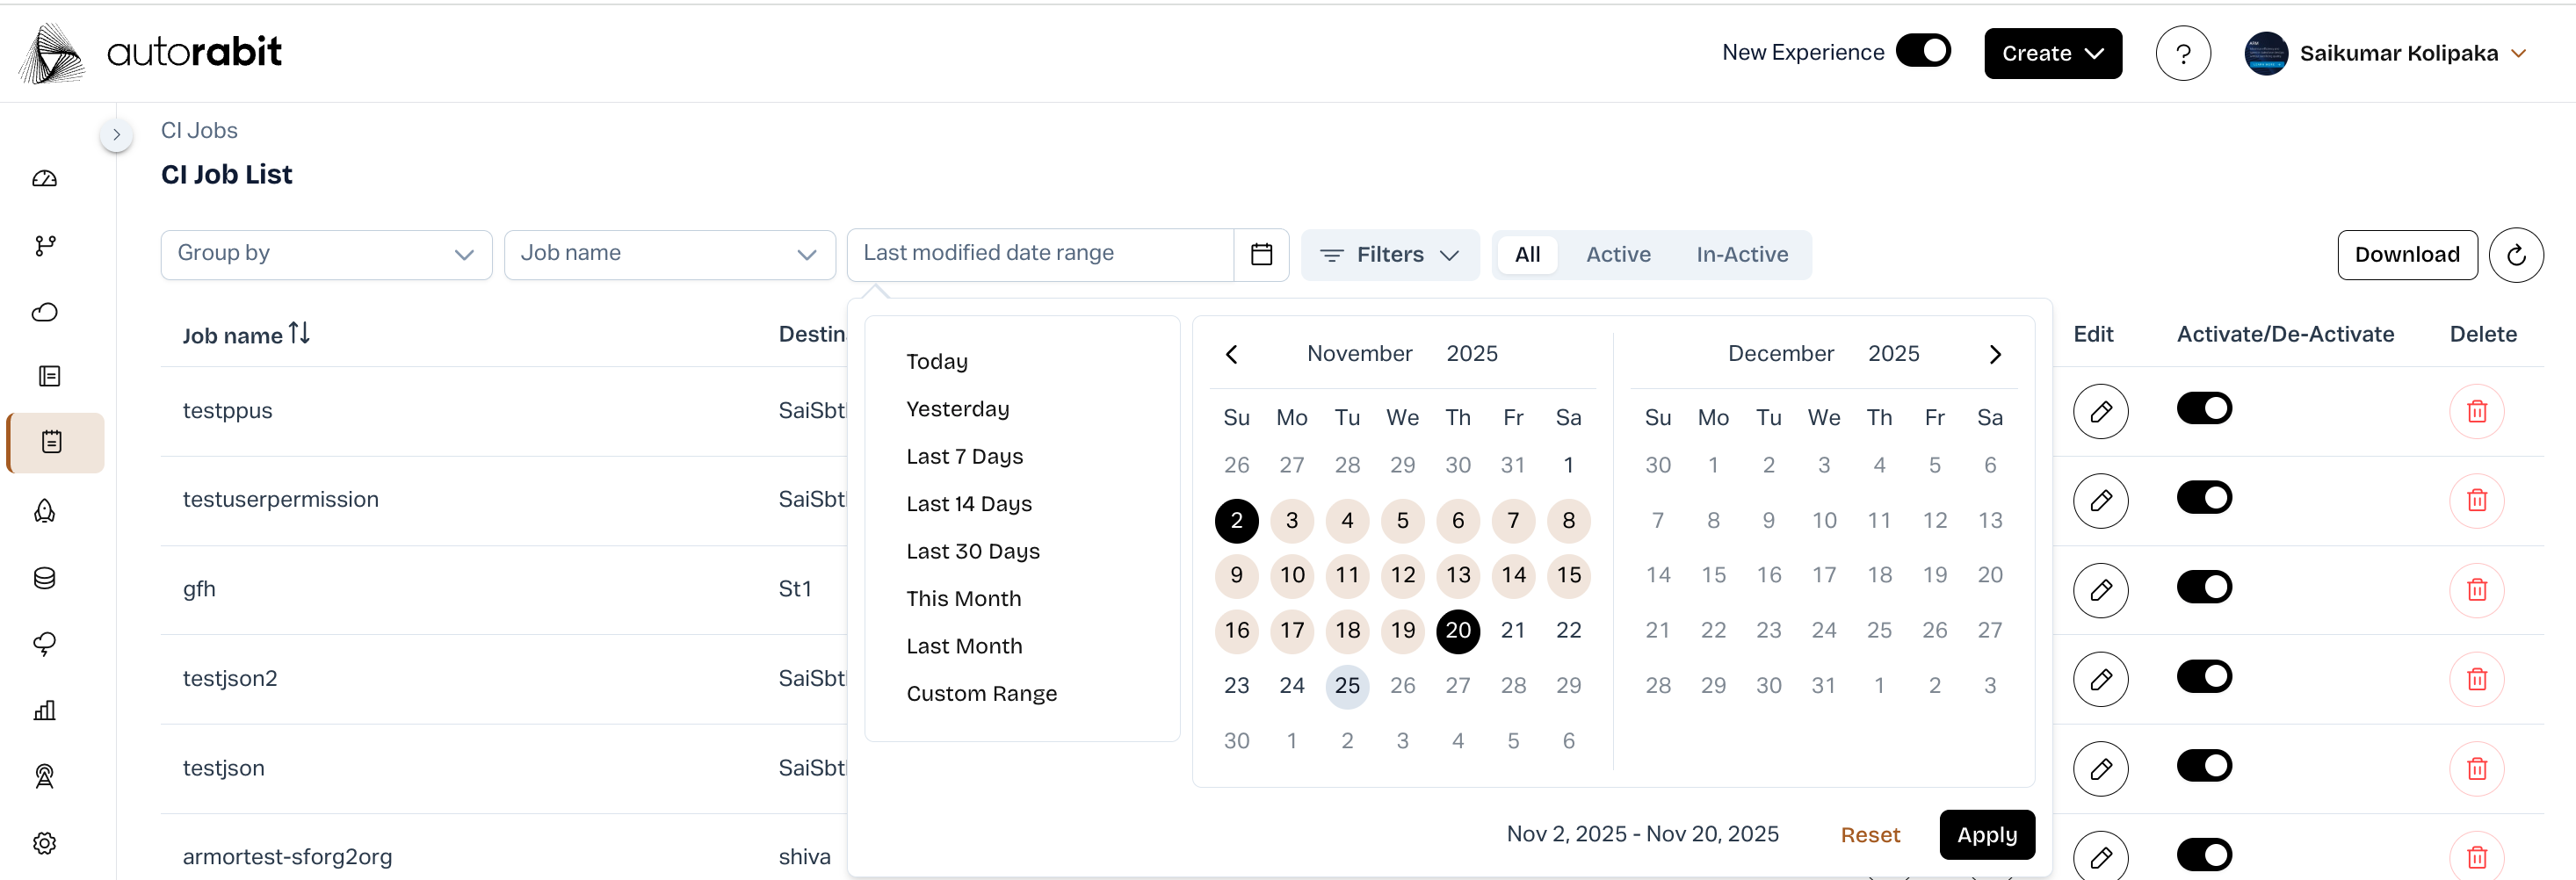
Task: Delete the testuserpermission job using trash icon
Action: 2476,500
